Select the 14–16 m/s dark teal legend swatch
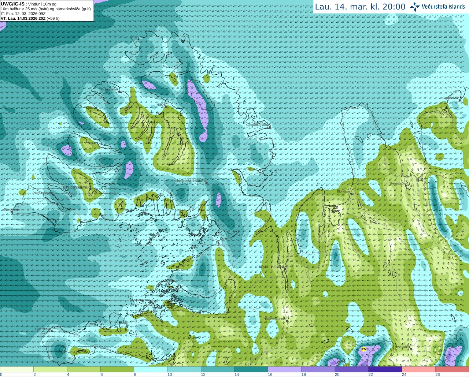The width and height of the screenshot is (469, 377). 251,370
